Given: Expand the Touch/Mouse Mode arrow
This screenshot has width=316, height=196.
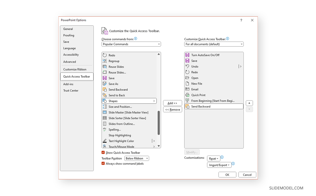Looking at the screenshot, I should point(154,146).
